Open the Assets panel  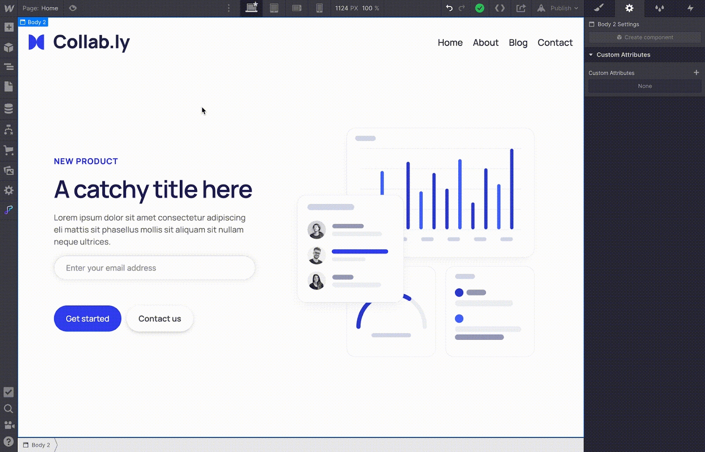9,171
